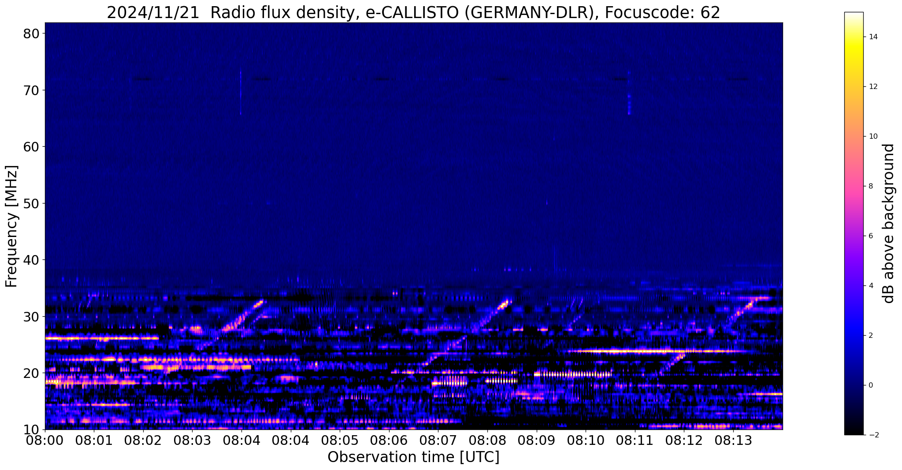Click time axis tick label 08:13

pos(733,441)
